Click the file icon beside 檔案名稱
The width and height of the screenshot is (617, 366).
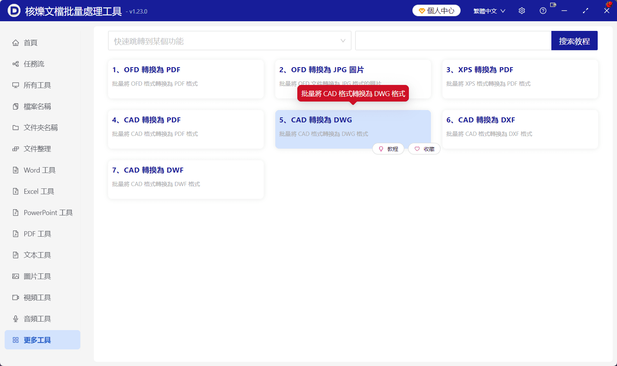click(x=15, y=106)
